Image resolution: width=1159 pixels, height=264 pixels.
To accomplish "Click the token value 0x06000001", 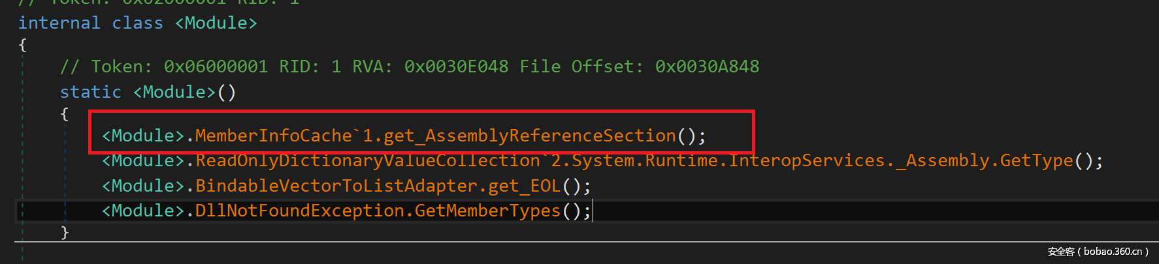I will point(216,66).
